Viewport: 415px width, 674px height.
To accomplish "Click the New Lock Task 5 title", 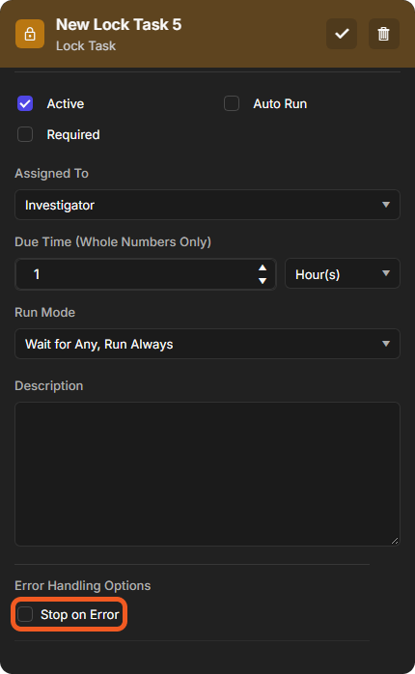I will pyautogui.click(x=119, y=24).
